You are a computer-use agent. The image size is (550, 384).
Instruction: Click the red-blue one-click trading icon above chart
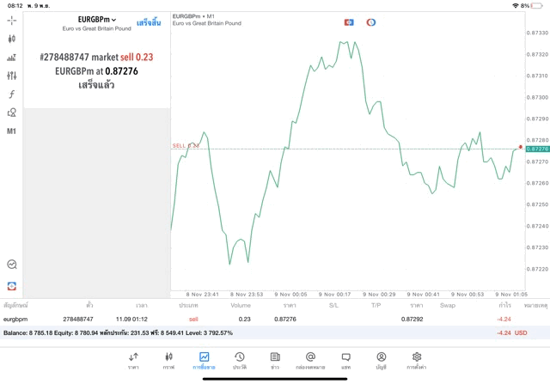(x=349, y=22)
